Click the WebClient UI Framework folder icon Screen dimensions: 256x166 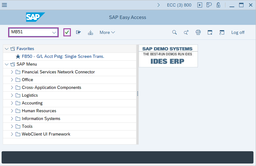pos(18,134)
